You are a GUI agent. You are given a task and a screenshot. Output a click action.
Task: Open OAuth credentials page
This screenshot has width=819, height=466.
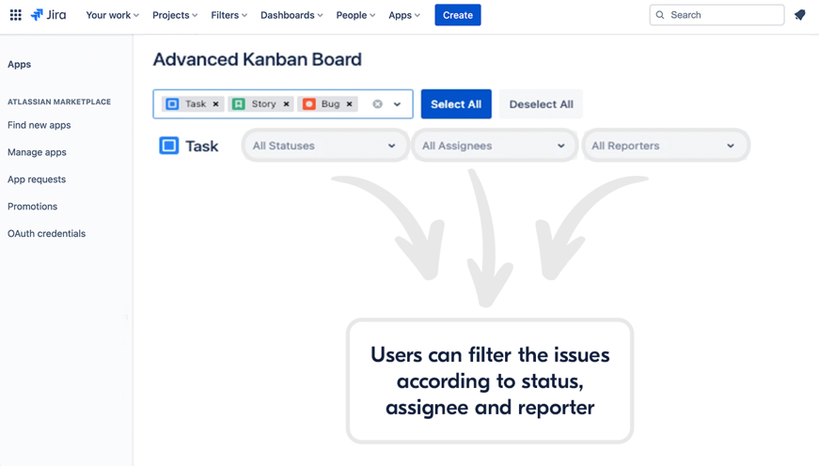[x=46, y=234]
